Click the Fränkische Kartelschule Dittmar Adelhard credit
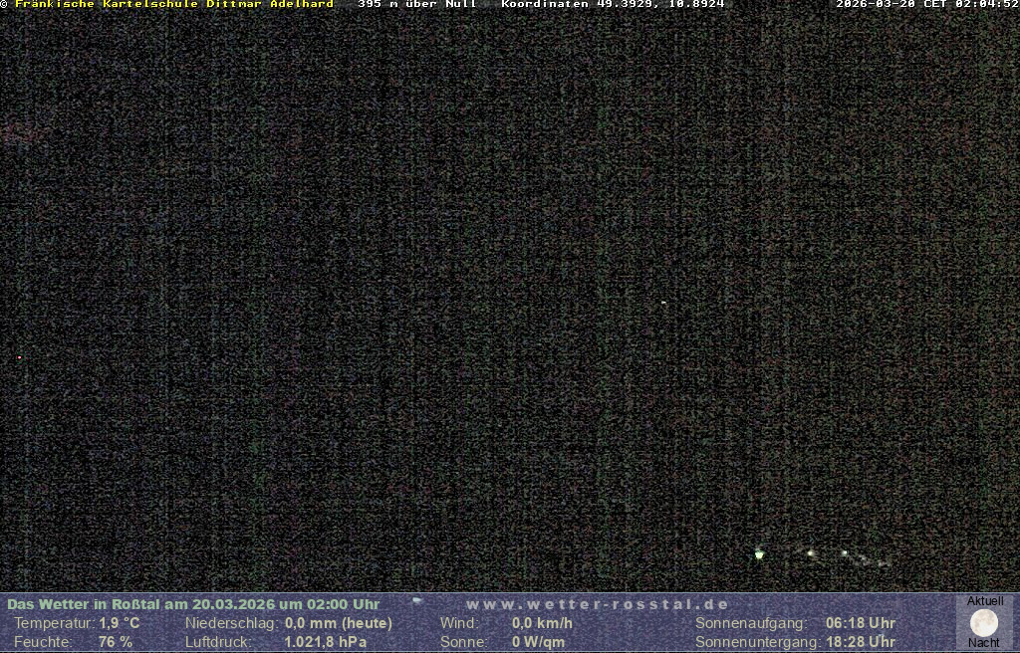The image size is (1020, 653). [173, 4]
